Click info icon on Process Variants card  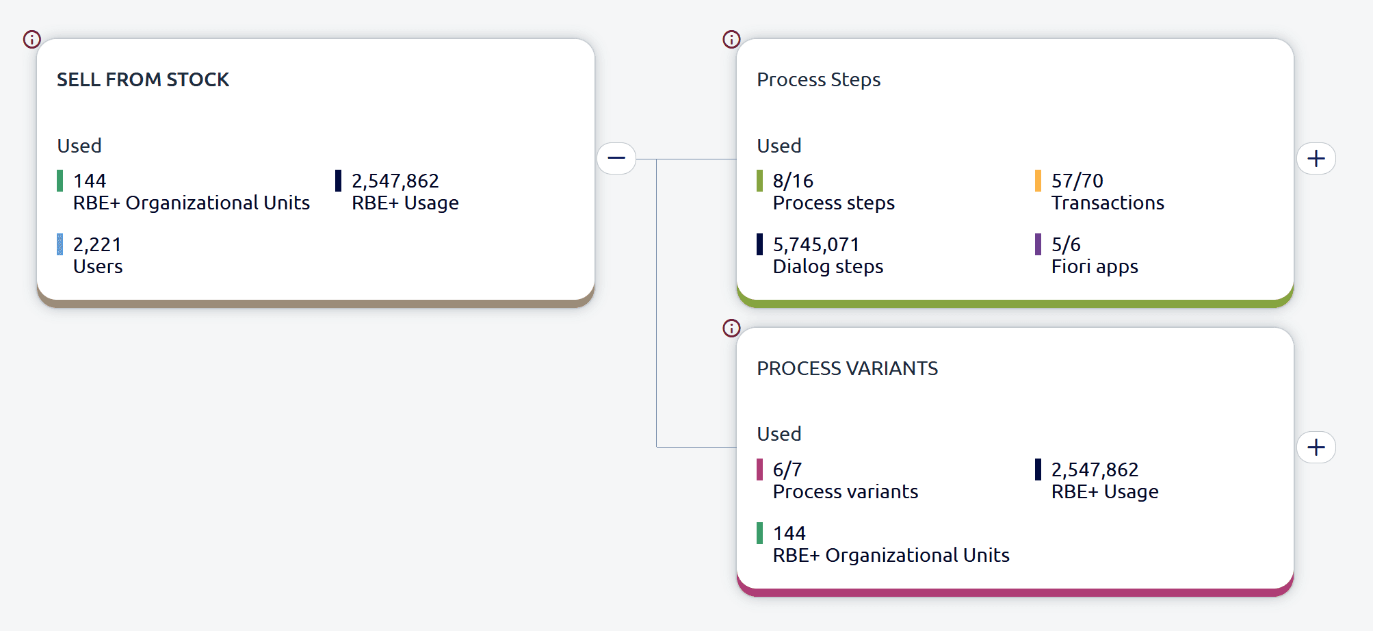point(731,329)
